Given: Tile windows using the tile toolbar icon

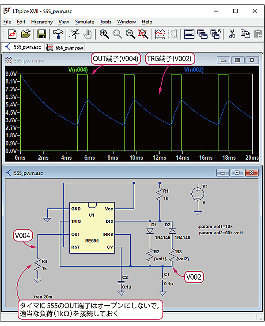Looking at the screenshot, I should coord(189,34).
